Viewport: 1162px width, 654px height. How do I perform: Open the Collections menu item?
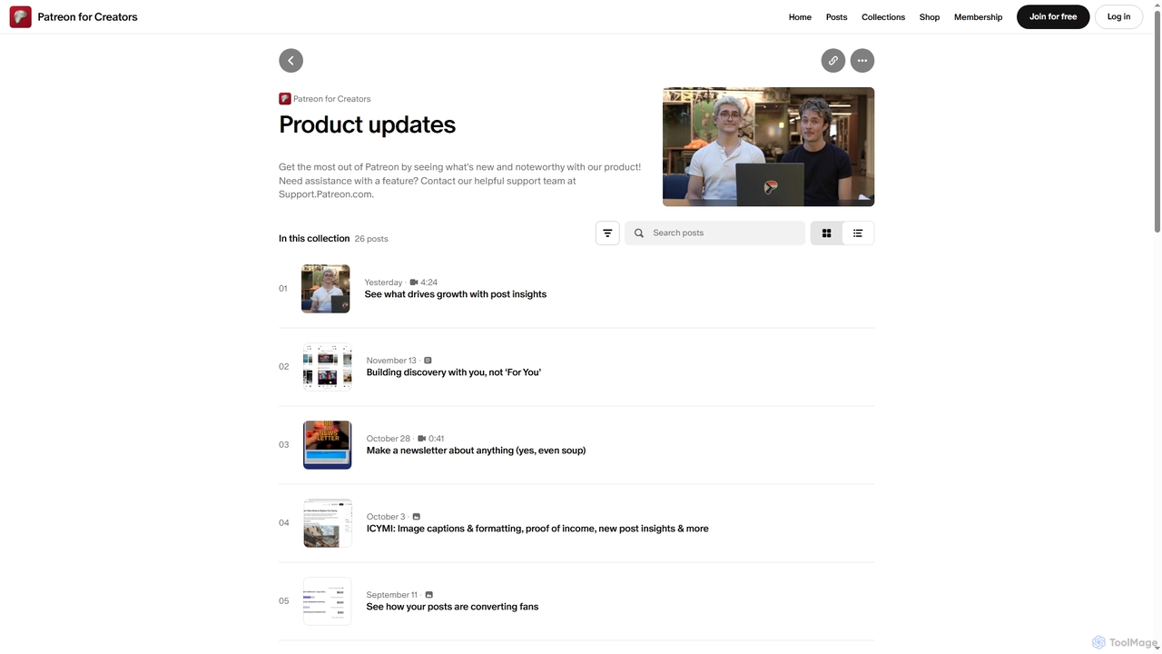click(x=883, y=17)
